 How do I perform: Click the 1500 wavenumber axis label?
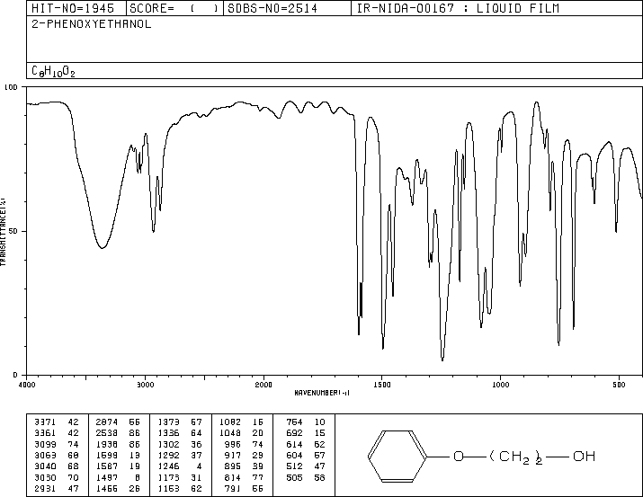[x=382, y=385]
